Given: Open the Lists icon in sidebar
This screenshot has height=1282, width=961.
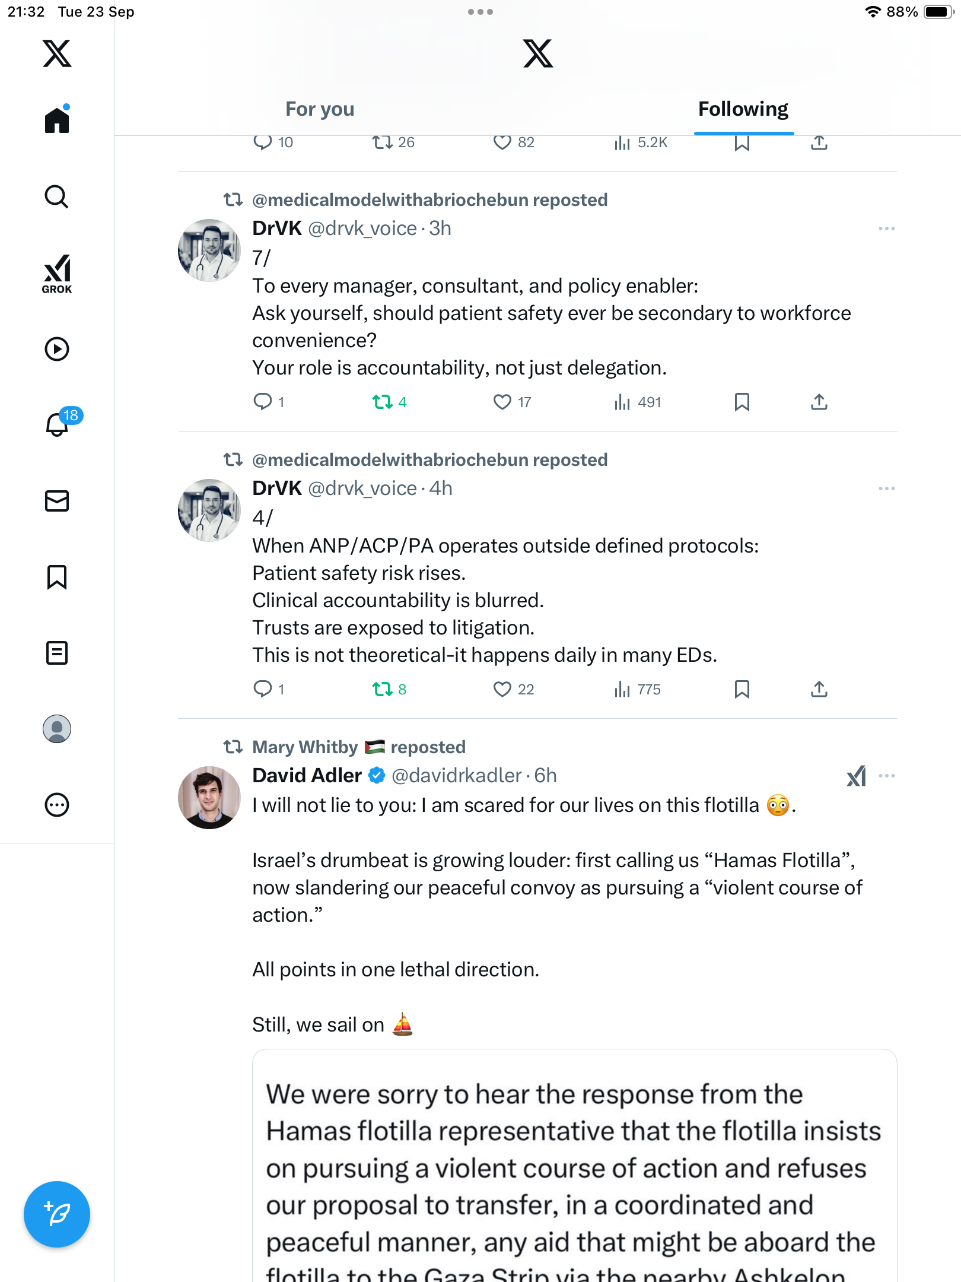Looking at the screenshot, I should pos(57,653).
